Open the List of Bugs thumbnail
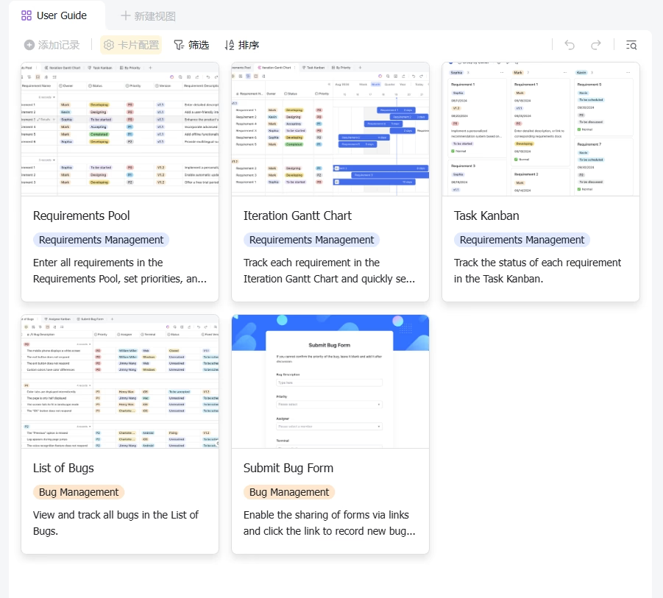The width and height of the screenshot is (663, 598). [120, 382]
